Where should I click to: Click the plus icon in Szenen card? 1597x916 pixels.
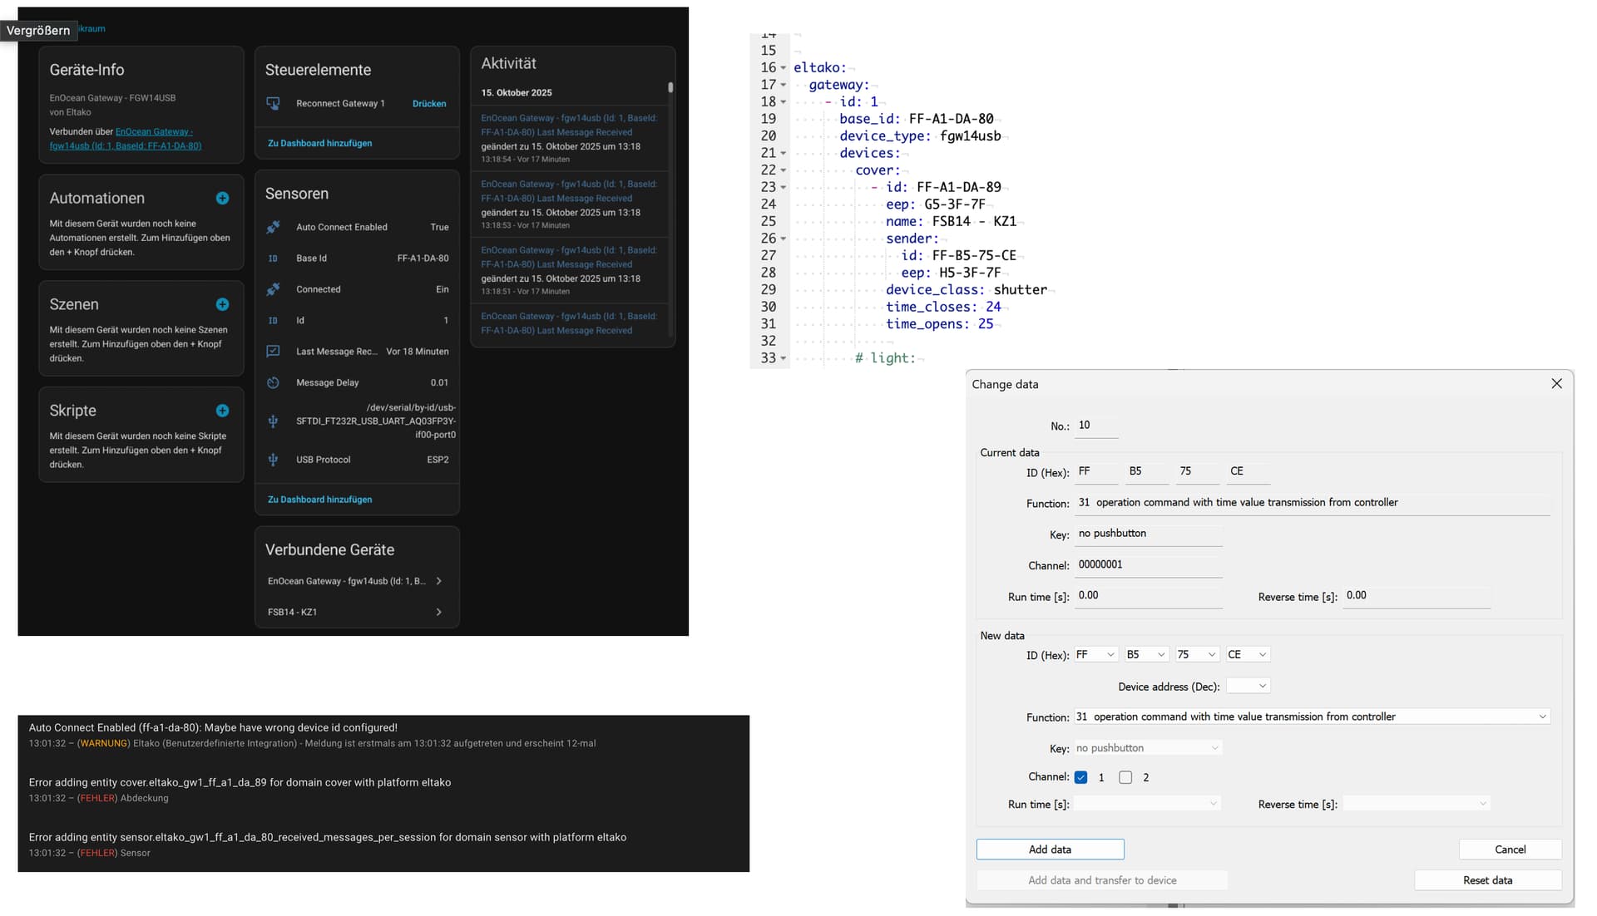[222, 304]
